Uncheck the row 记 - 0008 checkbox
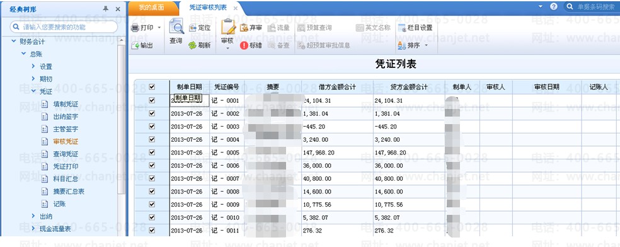 152,192
